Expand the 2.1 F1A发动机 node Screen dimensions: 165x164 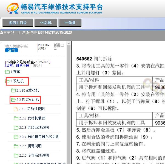point(28,90)
